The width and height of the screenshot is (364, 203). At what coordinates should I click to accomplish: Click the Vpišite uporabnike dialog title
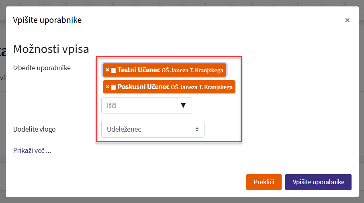click(x=47, y=20)
